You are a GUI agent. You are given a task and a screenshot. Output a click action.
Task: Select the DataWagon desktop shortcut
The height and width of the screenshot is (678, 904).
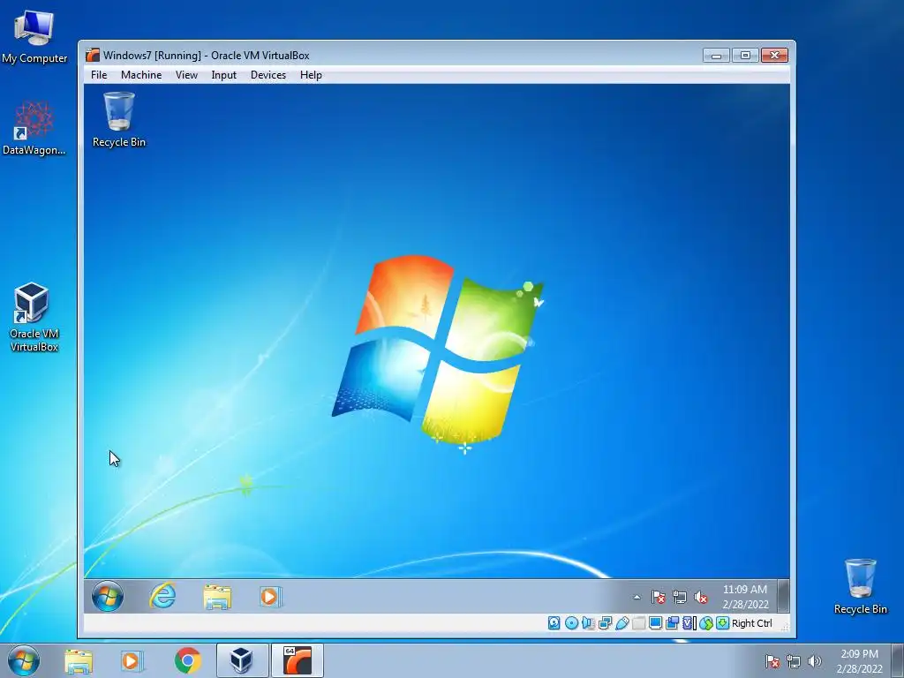(34, 128)
